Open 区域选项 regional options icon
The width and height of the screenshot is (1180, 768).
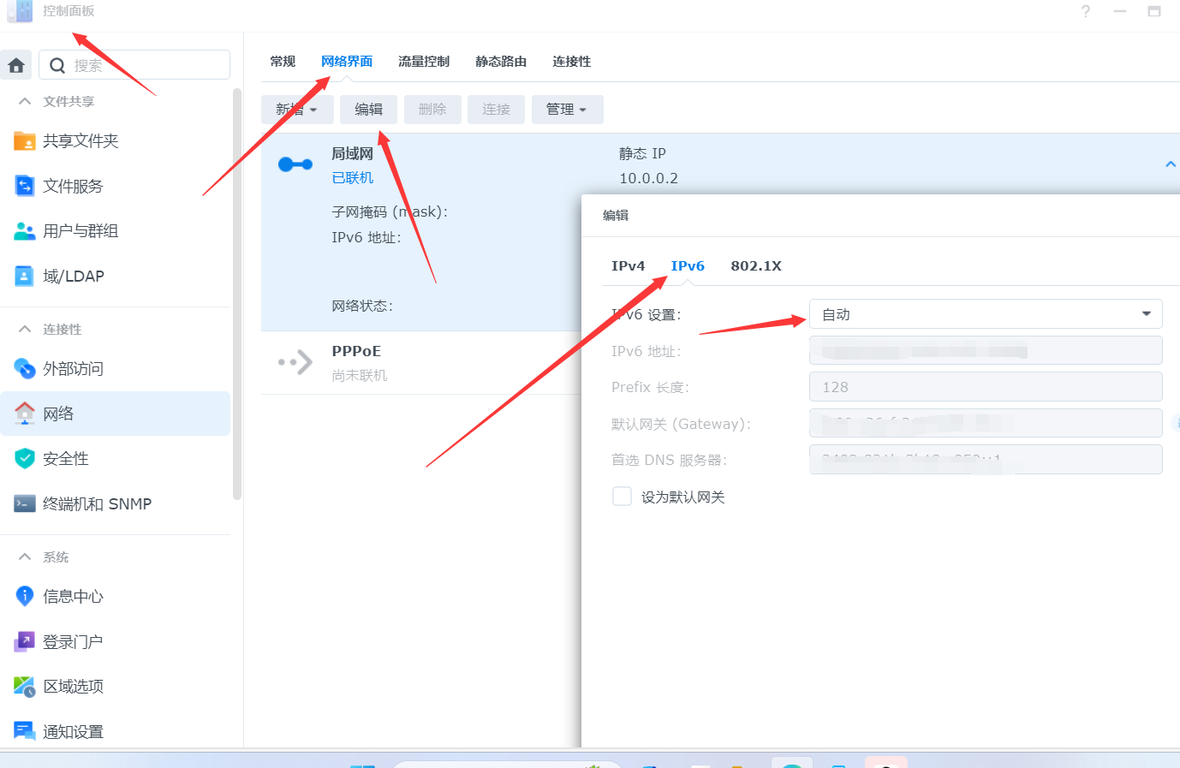25,686
